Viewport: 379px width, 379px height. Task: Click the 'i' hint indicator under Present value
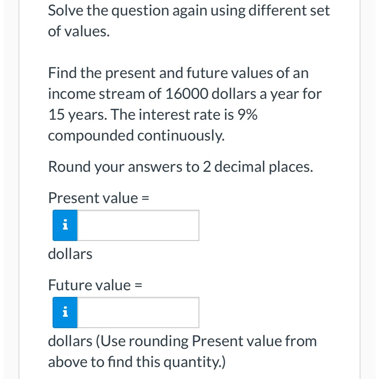click(x=65, y=225)
